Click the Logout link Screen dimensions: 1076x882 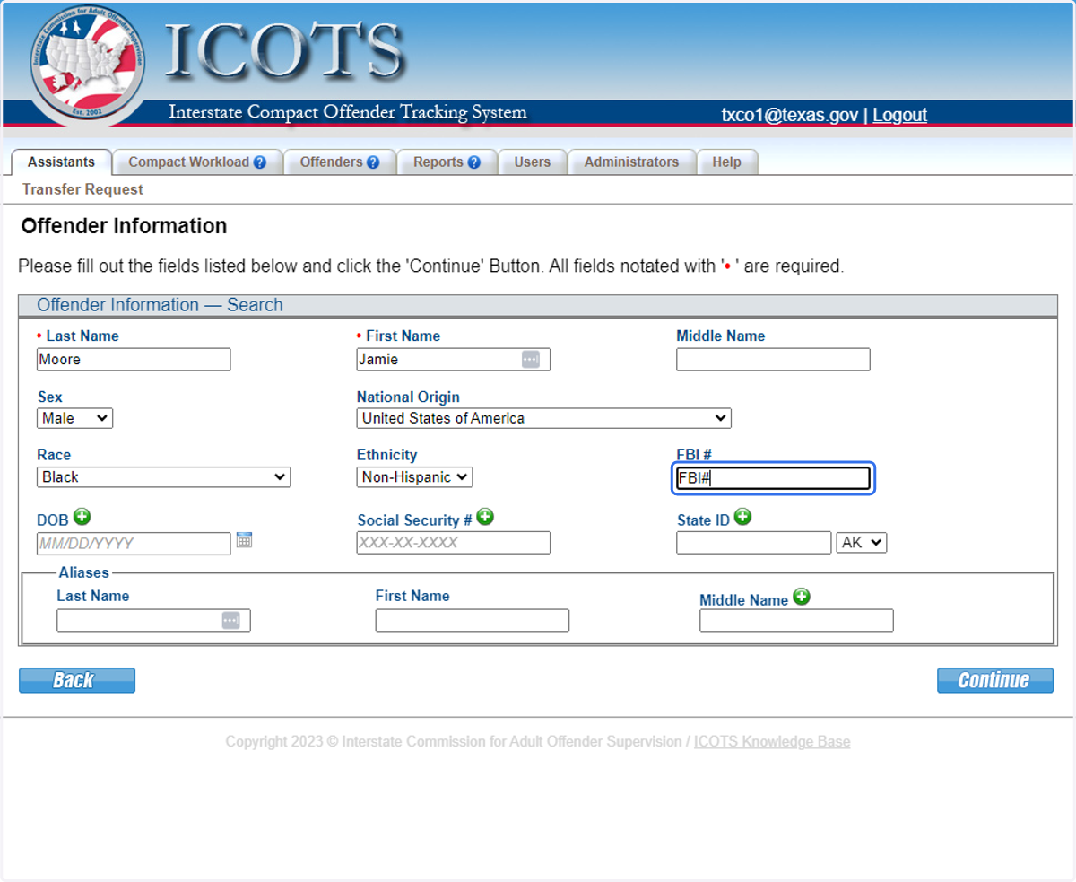pyautogui.click(x=899, y=115)
